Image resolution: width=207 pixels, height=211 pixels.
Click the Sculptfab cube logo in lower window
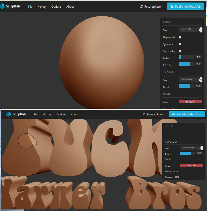(9, 114)
